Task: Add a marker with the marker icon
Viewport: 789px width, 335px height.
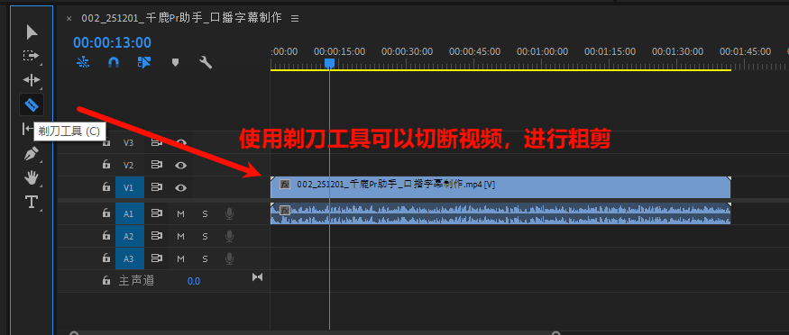Action: (175, 62)
